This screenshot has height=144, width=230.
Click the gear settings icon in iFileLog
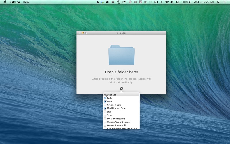click(x=121, y=89)
